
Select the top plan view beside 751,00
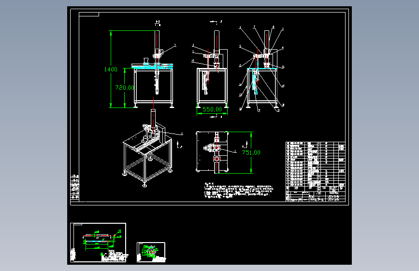(x=213, y=152)
